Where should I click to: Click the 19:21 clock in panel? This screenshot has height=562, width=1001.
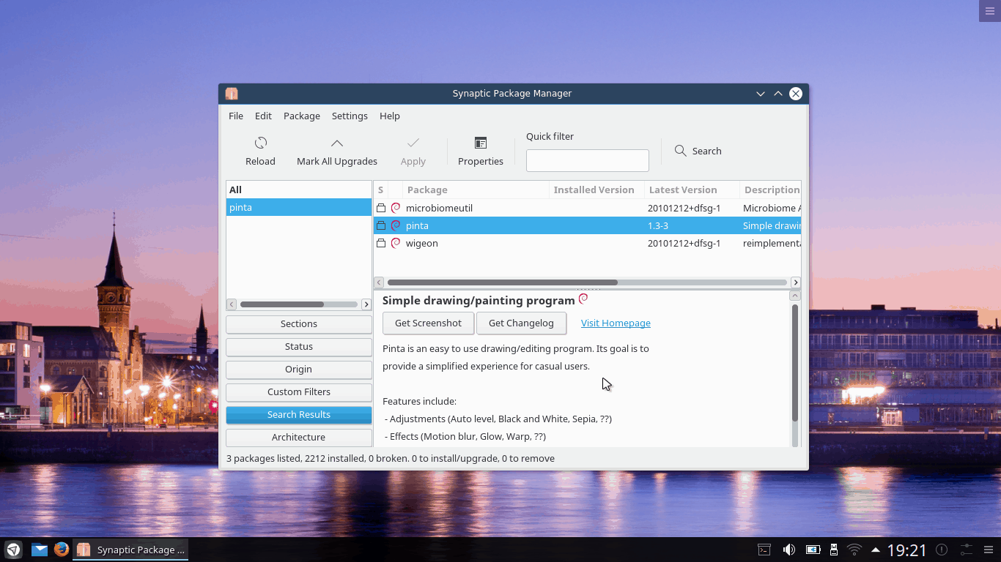coord(907,550)
